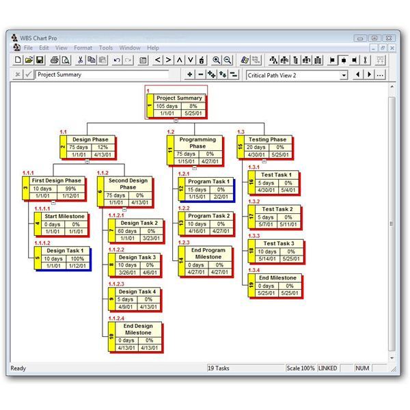
Task: Collapse the First Design Phase branch
Action: (53, 203)
